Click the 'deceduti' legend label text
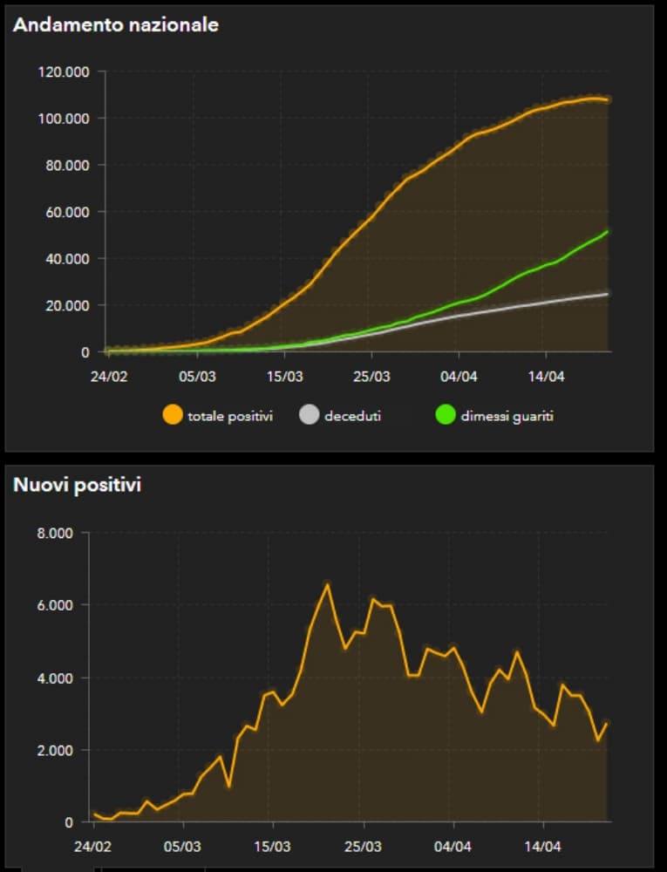Image resolution: width=667 pixels, height=872 pixels. 352,417
